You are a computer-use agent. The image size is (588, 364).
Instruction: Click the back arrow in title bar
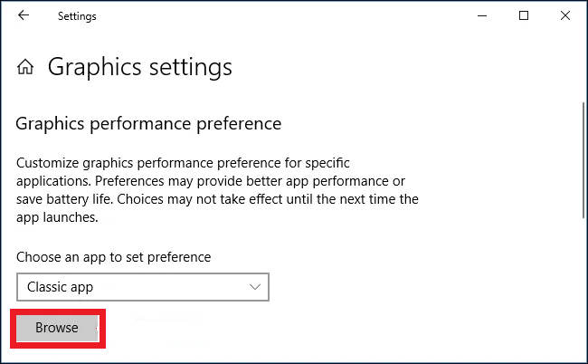pyautogui.click(x=24, y=15)
